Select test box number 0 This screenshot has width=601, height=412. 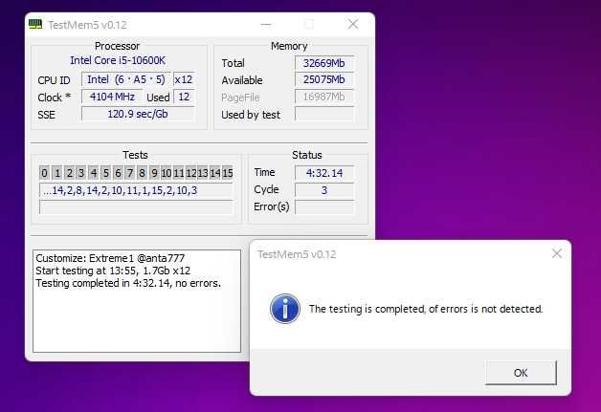(44, 173)
